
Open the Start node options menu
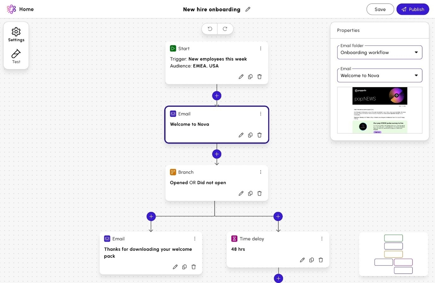(261, 48)
